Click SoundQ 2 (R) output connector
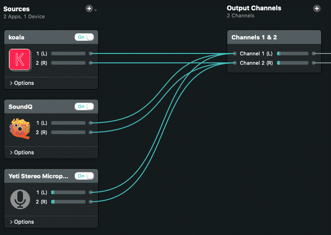Image resolution: width=331 pixels, height=235 pixels. click(x=91, y=132)
